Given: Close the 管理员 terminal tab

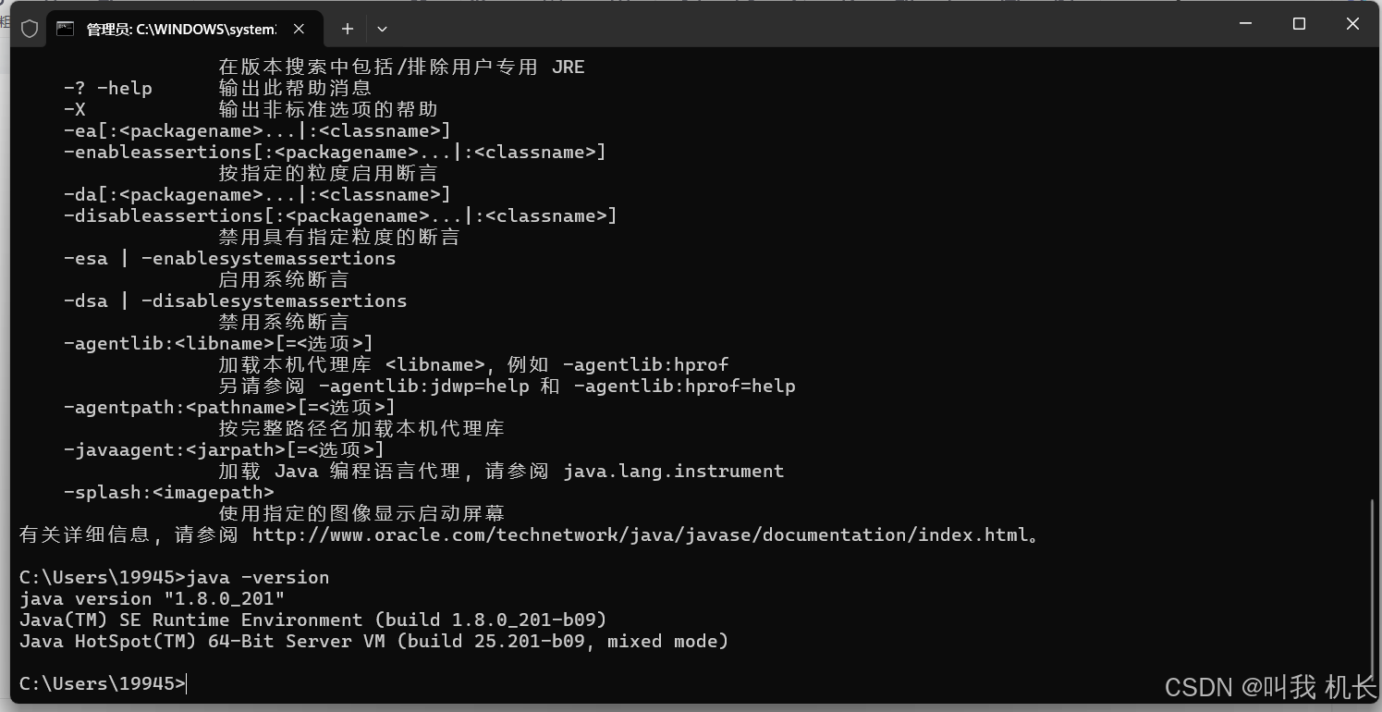Looking at the screenshot, I should (298, 29).
